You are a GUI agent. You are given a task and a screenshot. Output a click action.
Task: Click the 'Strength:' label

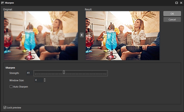point(14,73)
